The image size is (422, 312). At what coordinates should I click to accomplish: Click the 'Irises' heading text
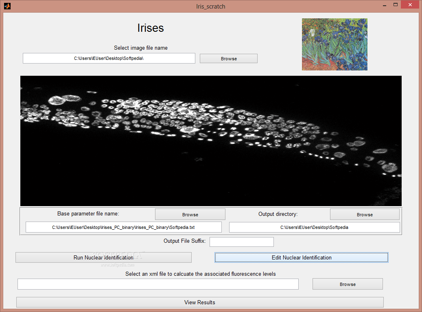tap(151, 28)
